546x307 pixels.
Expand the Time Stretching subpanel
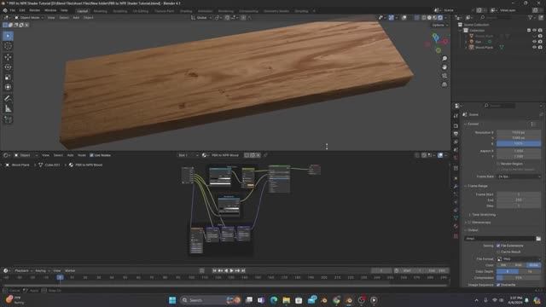coord(482,215)
